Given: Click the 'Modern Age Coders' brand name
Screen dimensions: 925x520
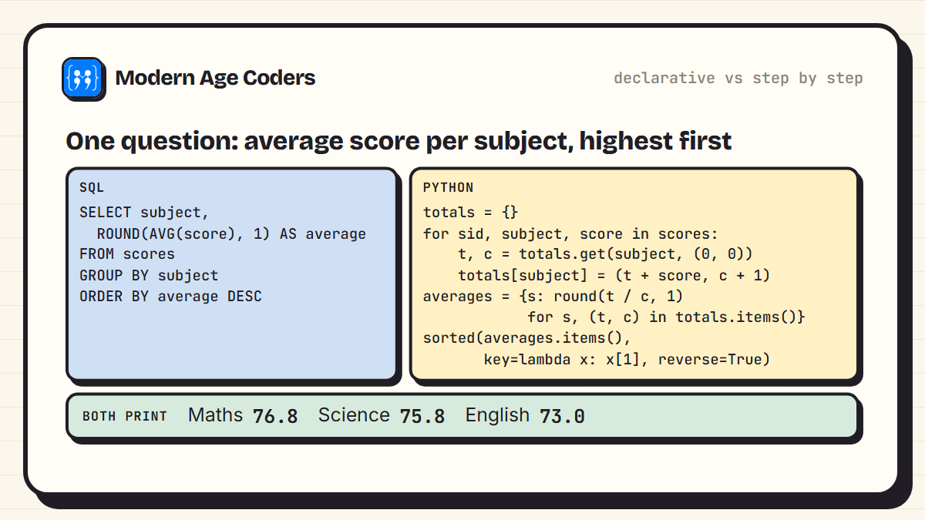Looking at the screenshot, I should pos(215,78).
